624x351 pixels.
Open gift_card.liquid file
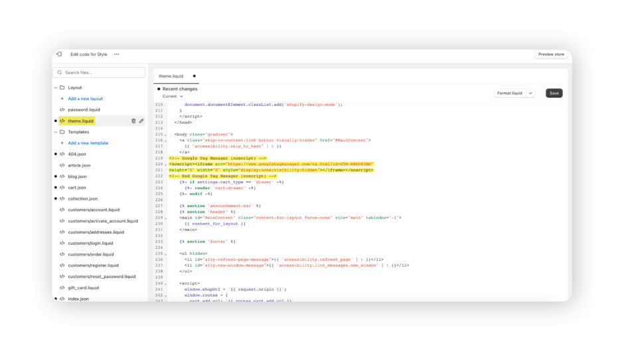83,288
